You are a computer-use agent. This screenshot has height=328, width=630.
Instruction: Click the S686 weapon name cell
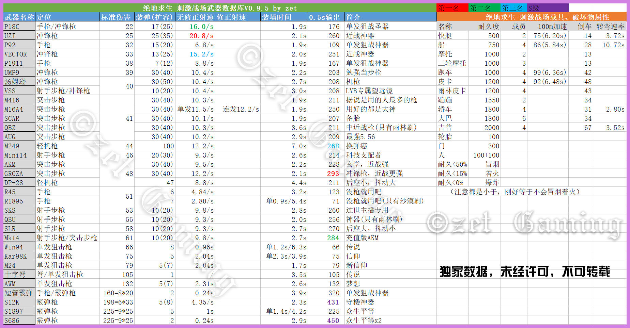(x=19, y=321)
